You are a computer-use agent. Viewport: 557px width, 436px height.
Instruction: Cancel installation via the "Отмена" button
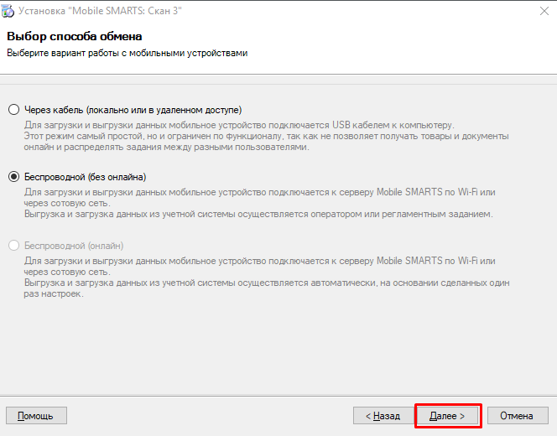[518, 416]
